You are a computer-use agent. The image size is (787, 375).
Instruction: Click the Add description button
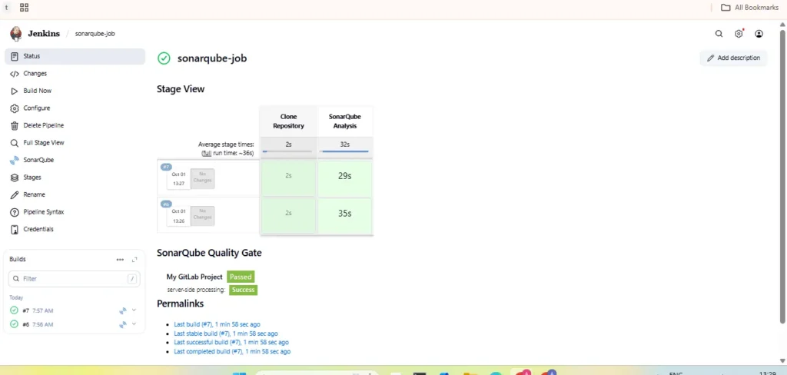(733, 58)
